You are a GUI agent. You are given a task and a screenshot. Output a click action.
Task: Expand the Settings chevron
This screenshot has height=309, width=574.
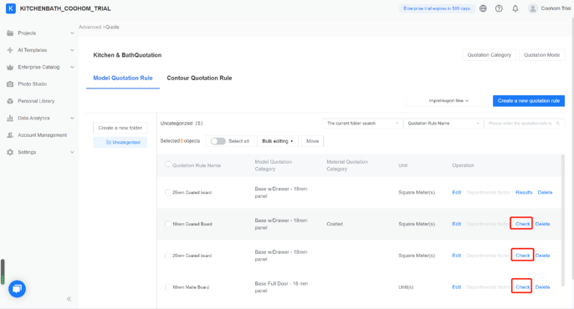tap(72, 152)
